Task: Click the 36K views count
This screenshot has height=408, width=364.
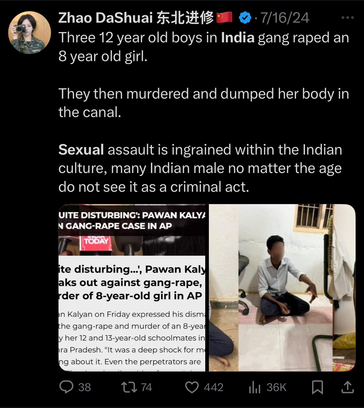Action: tap(276, 387)
